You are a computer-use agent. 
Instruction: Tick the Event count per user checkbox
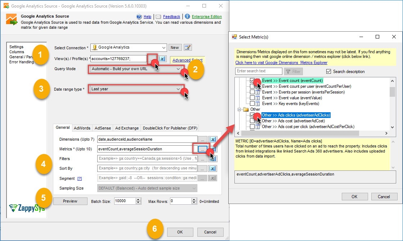click(x=252, y=86)
